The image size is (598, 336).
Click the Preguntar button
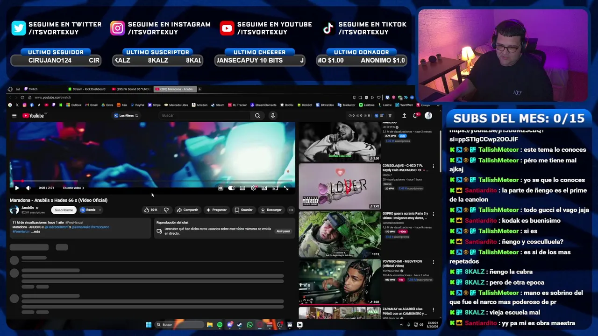216,210
